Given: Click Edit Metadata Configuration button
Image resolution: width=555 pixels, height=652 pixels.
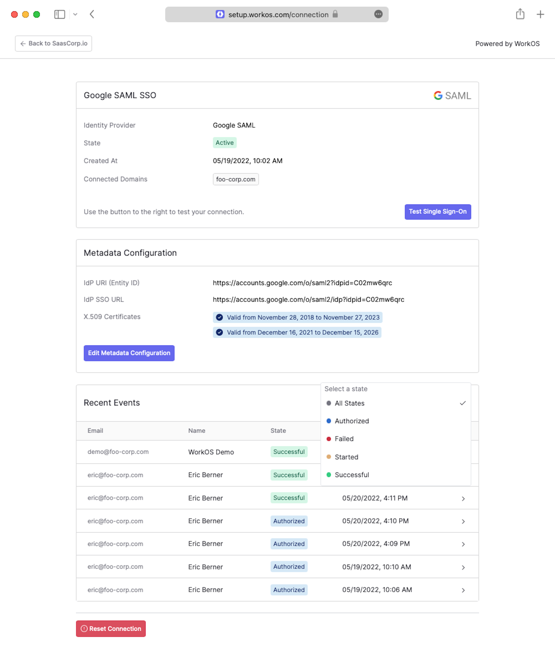Looking at the screenshot, I should coord(129,353).
